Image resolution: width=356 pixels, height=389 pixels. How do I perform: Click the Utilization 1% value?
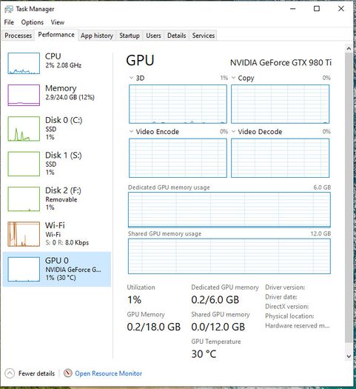134,299
